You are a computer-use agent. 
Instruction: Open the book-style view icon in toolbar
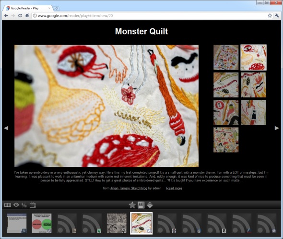8,205
